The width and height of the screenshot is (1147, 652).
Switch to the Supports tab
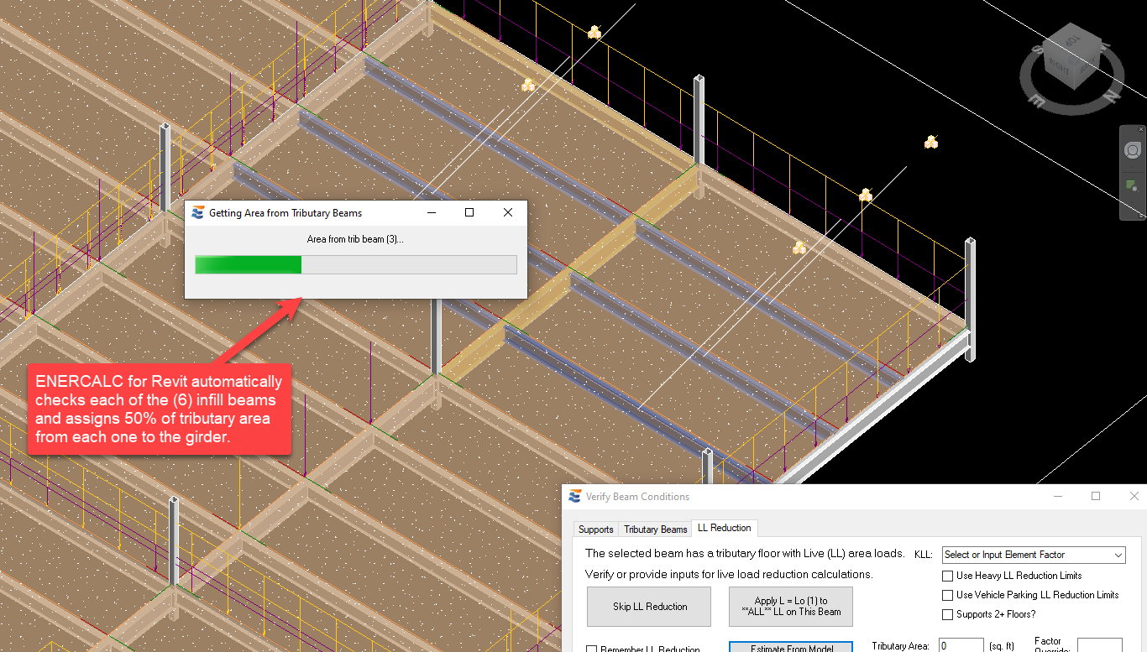coord(596,529)
